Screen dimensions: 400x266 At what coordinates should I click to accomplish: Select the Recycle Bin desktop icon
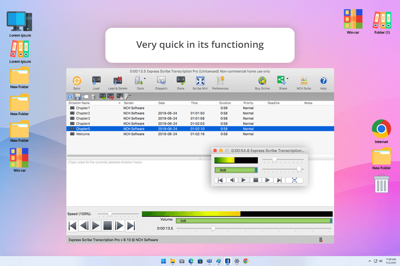click(x=381, y=184)
